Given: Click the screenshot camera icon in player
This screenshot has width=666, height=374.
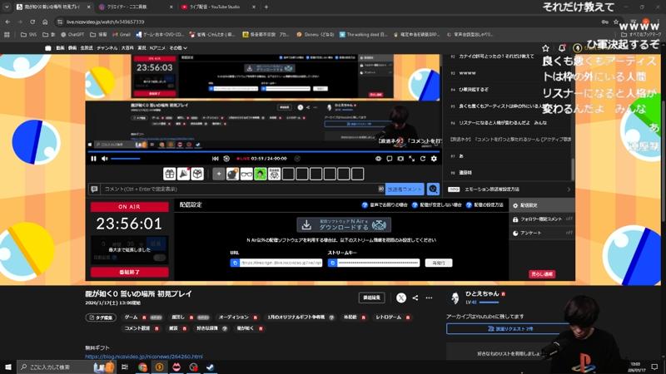Looking at the screenshot, I should click(x=400, y=159).
